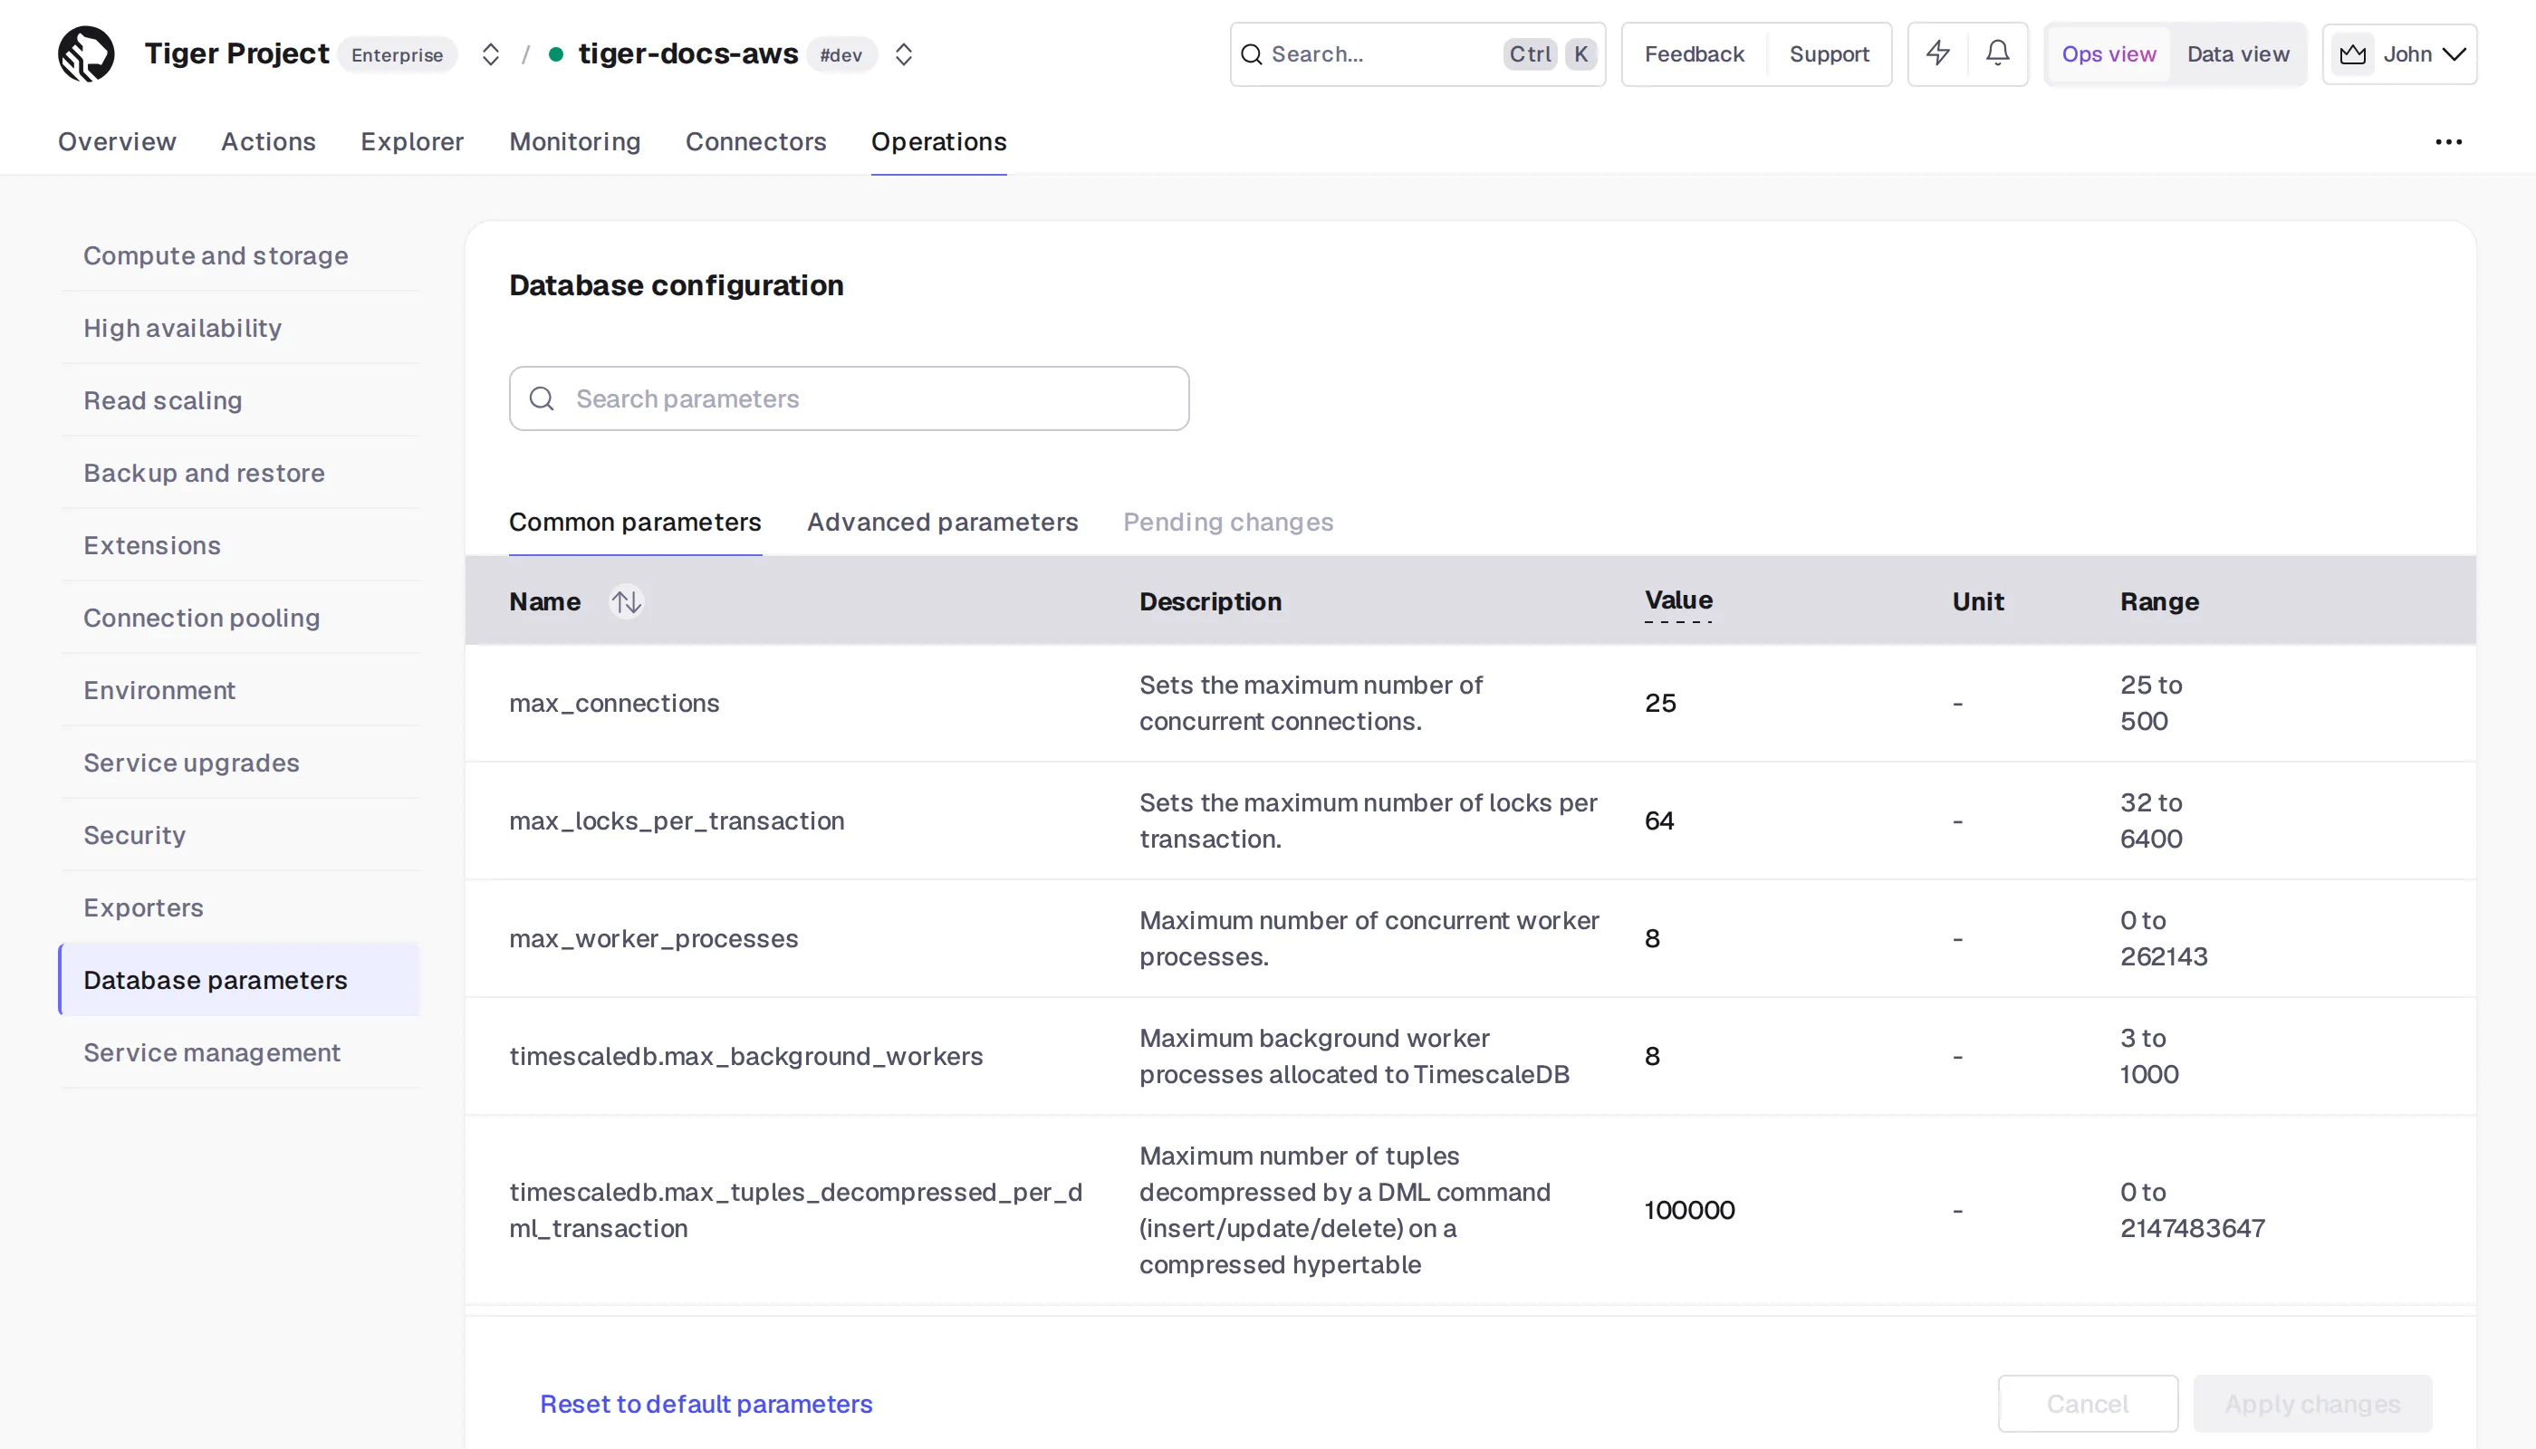Open Compute and storage in sidebar
This screenshot has width=2536, height=1449.
point(240,255)
